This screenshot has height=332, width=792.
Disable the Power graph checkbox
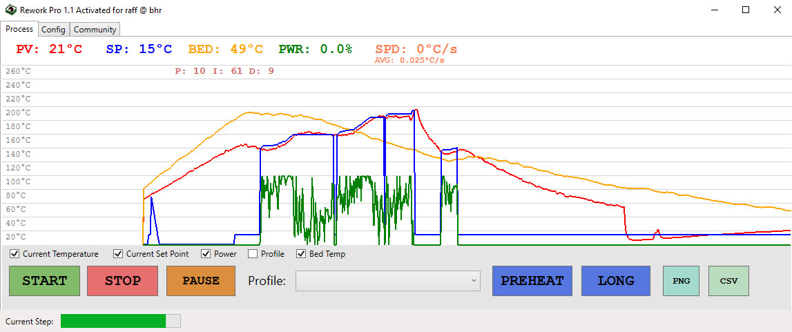[206, 254]
